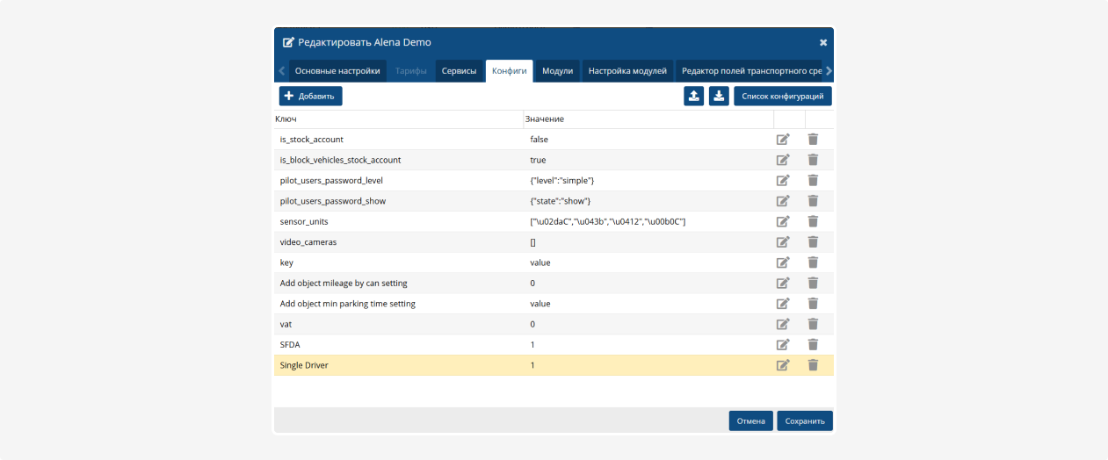Delete the video_cameras config entry
Image resolution: width=1108 pixels, height=460 pixels.
(x=813, y=242)
